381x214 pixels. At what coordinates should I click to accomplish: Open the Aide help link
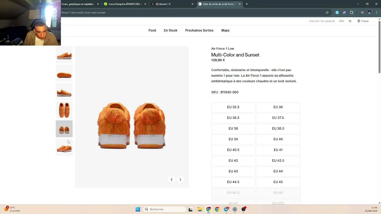(341, 21)
